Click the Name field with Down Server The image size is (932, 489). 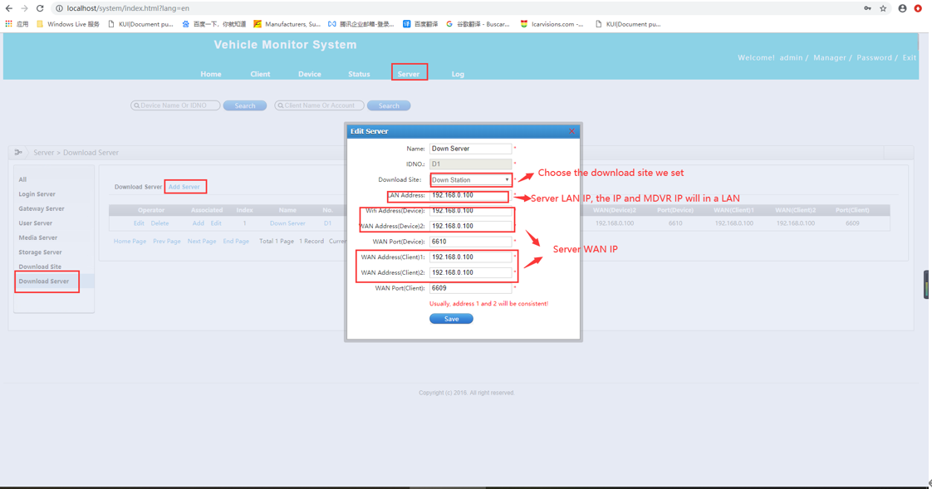click(x=470, y=149)
